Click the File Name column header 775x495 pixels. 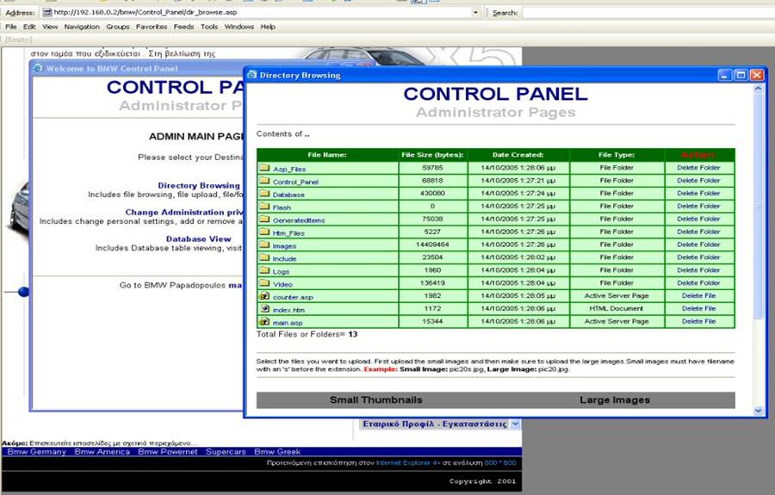click(x=327, y=155)
